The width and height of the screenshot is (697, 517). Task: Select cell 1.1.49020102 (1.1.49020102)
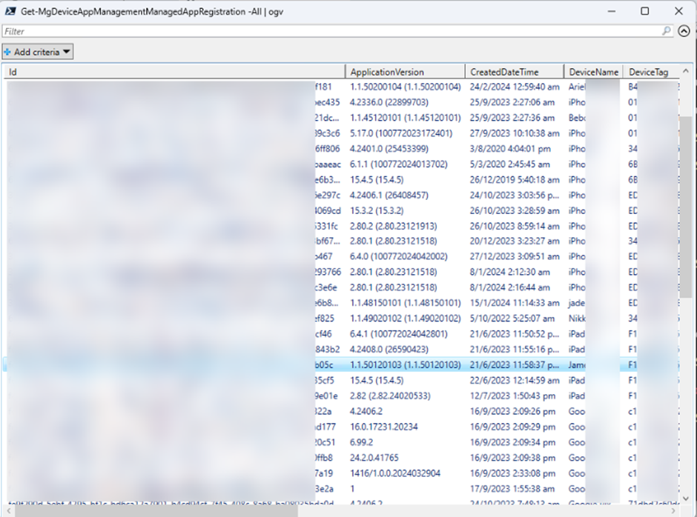[405, 318]
